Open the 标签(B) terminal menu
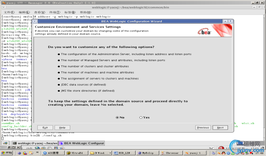Image resolution: width=266 pixels, height=156 pixels. point(70,12)
